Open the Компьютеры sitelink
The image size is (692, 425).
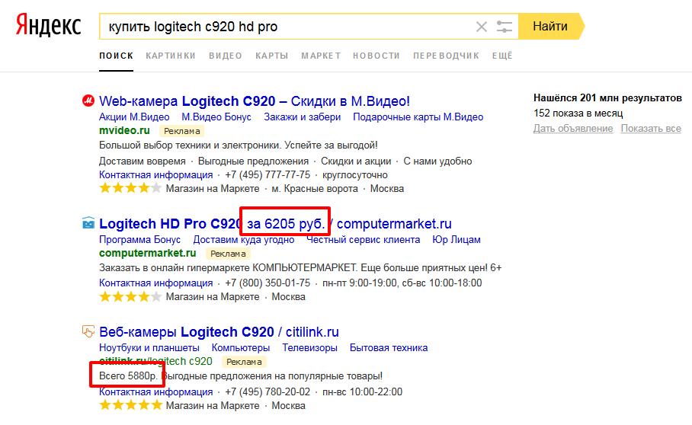(x=241, y=348)
